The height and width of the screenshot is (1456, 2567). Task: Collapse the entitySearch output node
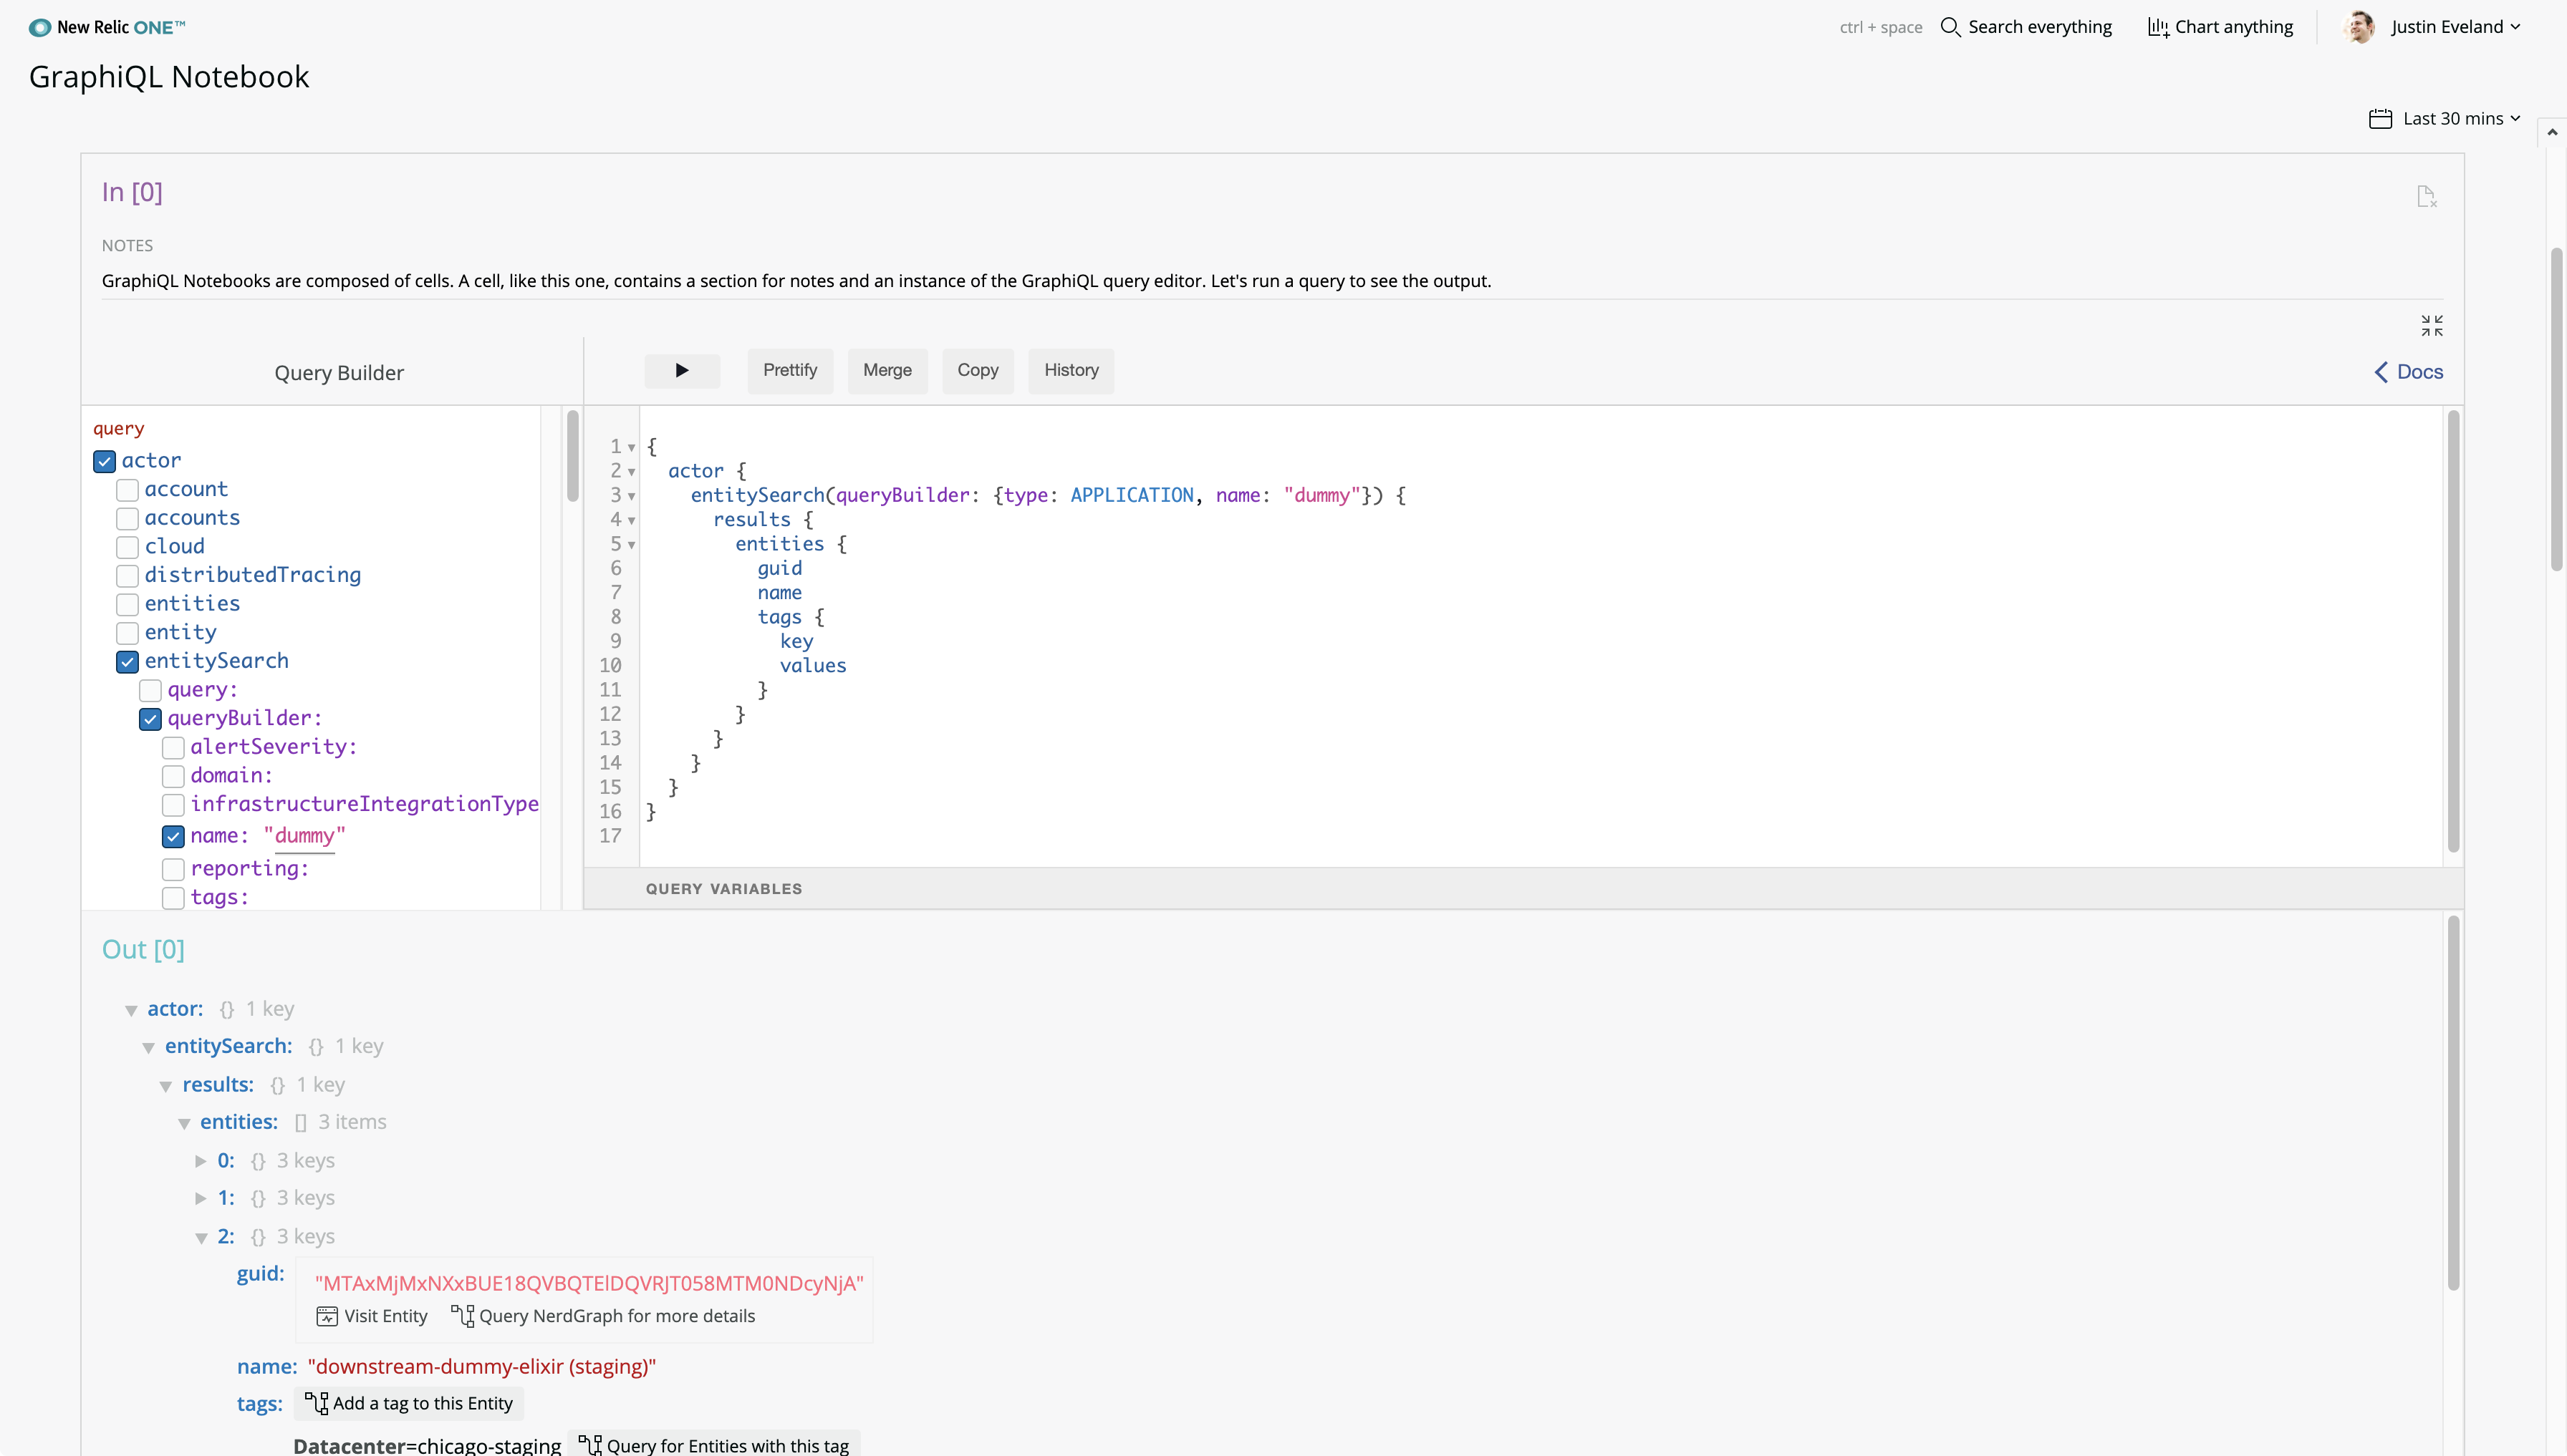(148, 1047)
